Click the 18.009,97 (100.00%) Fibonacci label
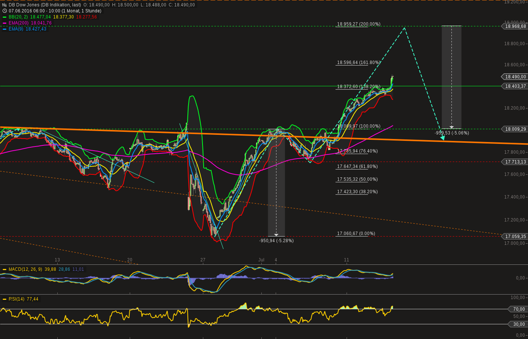528x339 pixels. [359, 126]
